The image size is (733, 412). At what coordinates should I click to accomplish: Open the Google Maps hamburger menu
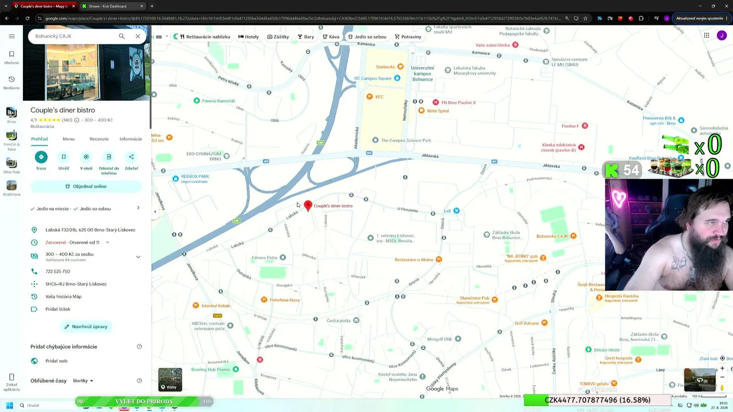(x=11, y=36)
